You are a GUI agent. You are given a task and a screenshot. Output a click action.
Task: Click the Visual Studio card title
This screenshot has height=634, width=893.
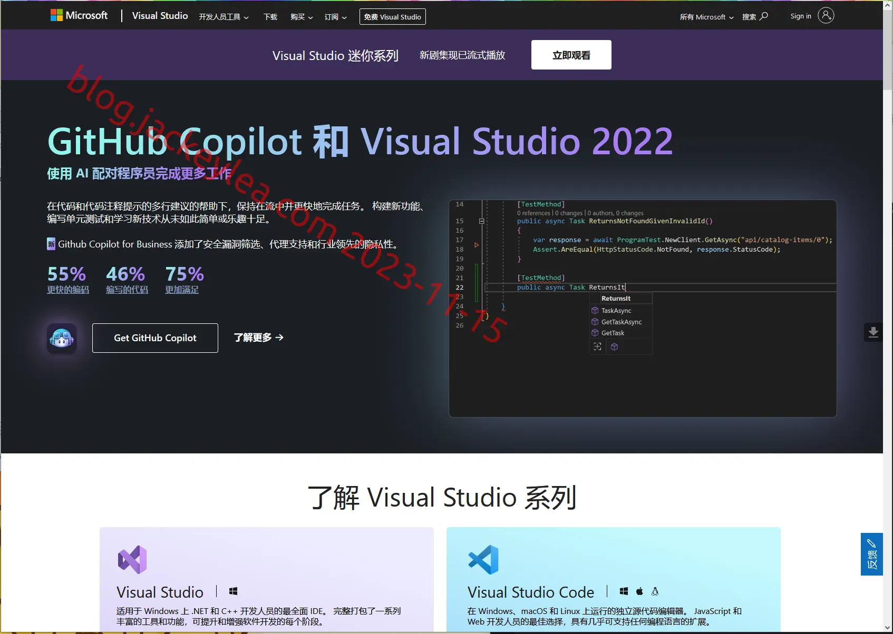(160, 592)
